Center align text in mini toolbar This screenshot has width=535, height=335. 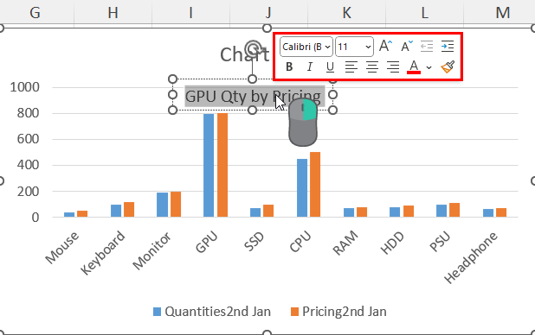[x=372, y=66]
